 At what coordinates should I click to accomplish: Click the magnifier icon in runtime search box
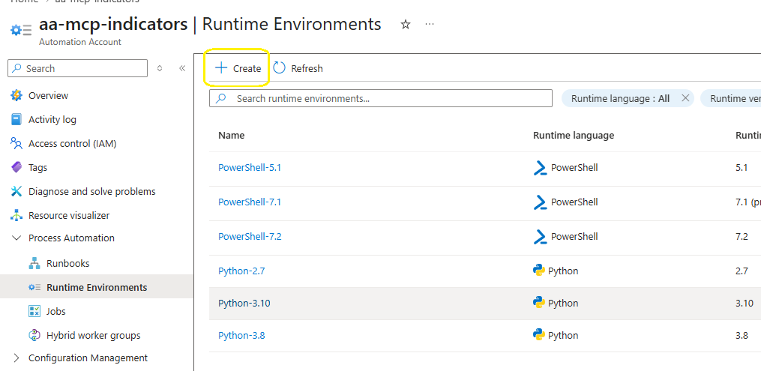[x=221, y=98]
